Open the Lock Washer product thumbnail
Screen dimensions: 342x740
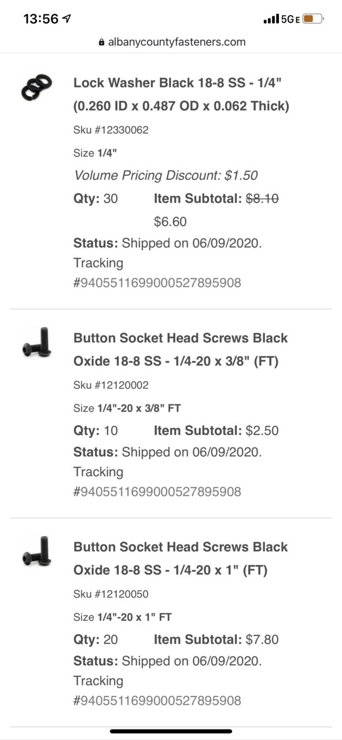[x=36, y=86]
